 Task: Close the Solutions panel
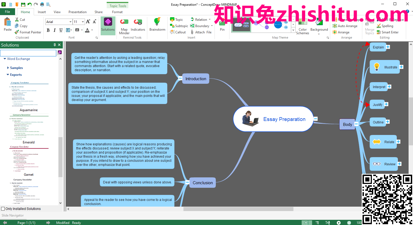point(59,45)
